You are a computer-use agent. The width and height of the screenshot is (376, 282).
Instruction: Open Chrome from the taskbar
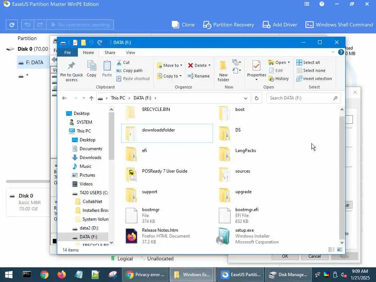[44, 275]
